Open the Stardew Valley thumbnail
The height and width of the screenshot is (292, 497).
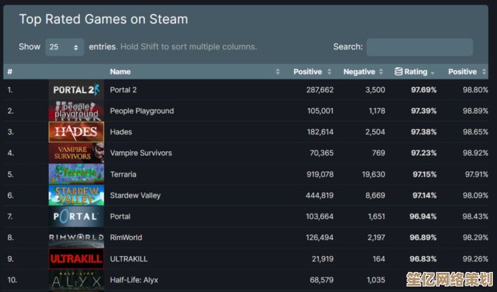click(x=77, y=195)
